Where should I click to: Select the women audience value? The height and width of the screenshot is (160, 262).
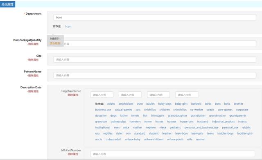[201, 139]
